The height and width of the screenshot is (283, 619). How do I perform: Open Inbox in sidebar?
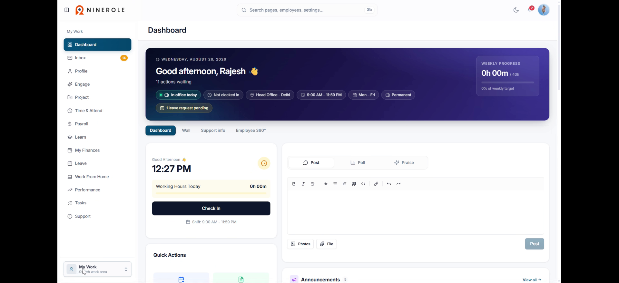(97, 58)
